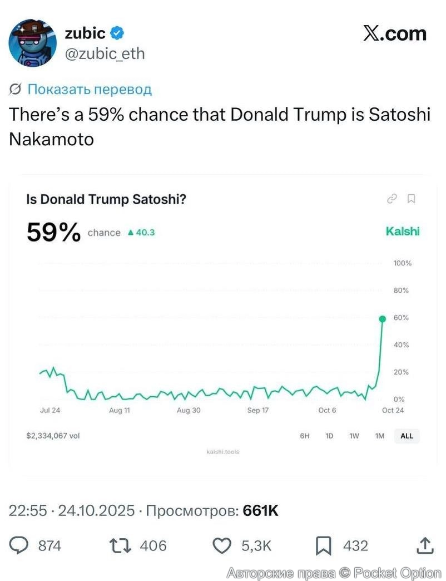Click the bookmark icon below the post

[x=324, y=546]
